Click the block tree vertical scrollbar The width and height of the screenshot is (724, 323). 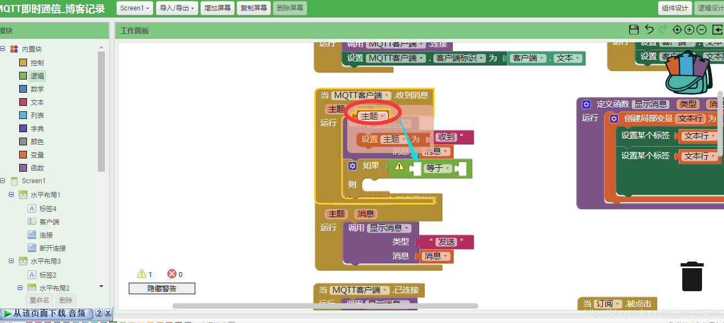(x=101, y=112)
